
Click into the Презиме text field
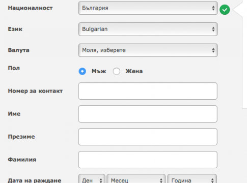pyautogui.click(x=148, y=137)
